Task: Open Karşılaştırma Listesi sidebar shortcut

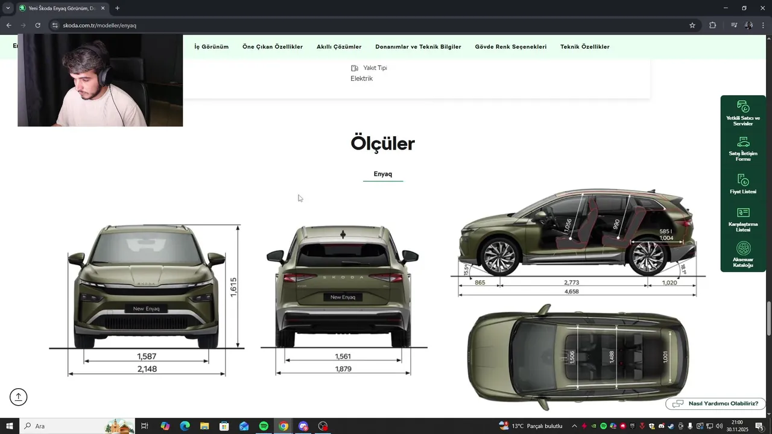Action: point(743,220)
